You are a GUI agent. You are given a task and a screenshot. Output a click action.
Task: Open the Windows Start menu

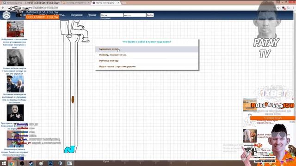coord(4,163)
